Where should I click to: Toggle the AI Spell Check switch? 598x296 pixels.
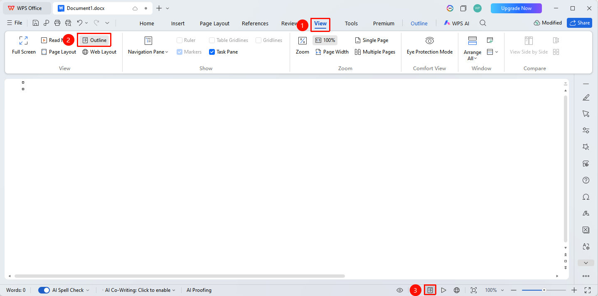(44, 290)
